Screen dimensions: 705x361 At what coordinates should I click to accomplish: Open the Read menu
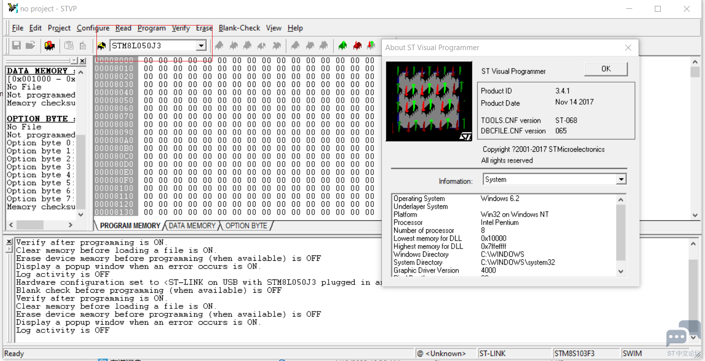[123, 28]
